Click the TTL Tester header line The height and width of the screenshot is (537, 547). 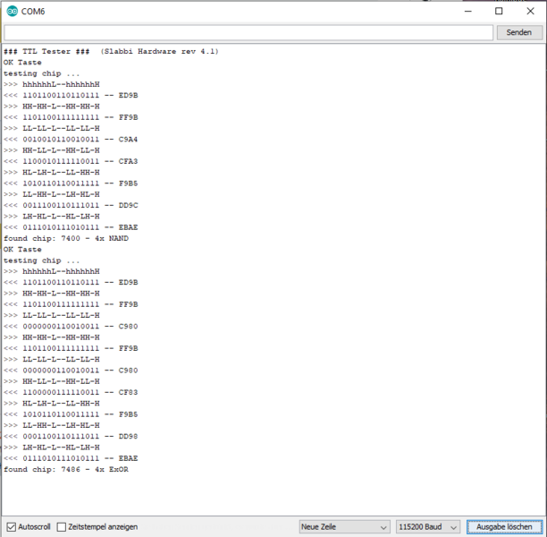tap(111, 51)
